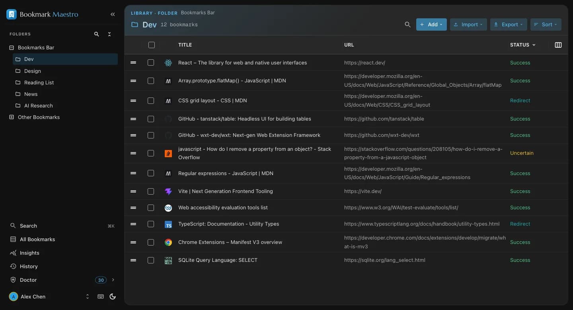Click the URL column header
573x310 pixels.
tap(349, 45)
